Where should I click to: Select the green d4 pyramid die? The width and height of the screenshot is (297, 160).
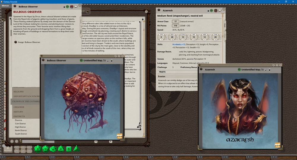pyautogui.click(x=75, y=148)
